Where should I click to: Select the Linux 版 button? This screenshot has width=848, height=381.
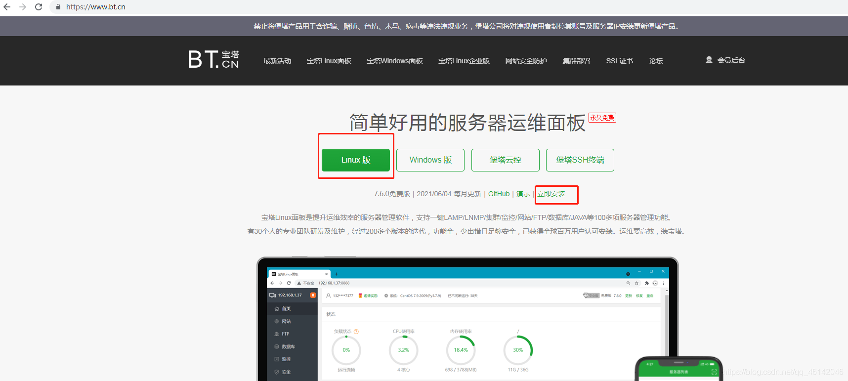pos(356,160)
